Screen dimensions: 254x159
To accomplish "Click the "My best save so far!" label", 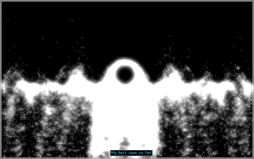I will click(x=131, y=153).
